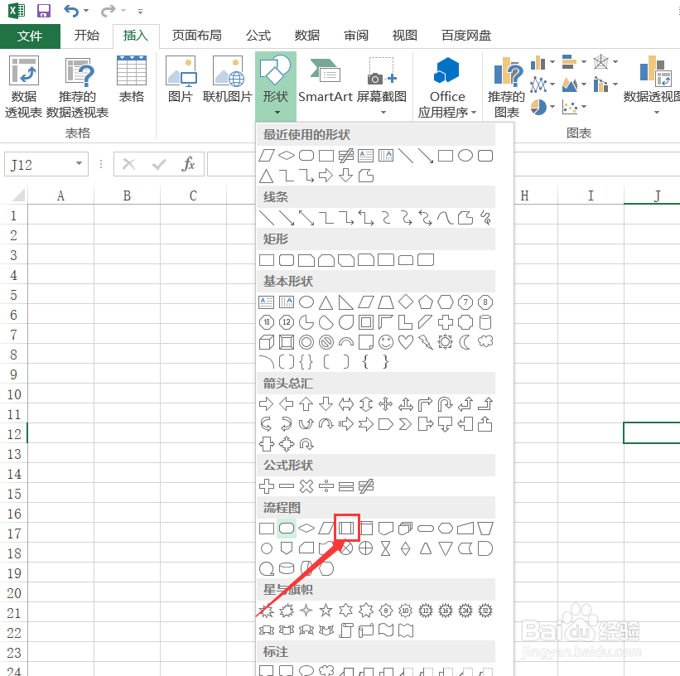The height and width of the screenshot is (676, 680).
Task: Switch to the 审阅 ribbon tab
Action: tap(356, 35)
